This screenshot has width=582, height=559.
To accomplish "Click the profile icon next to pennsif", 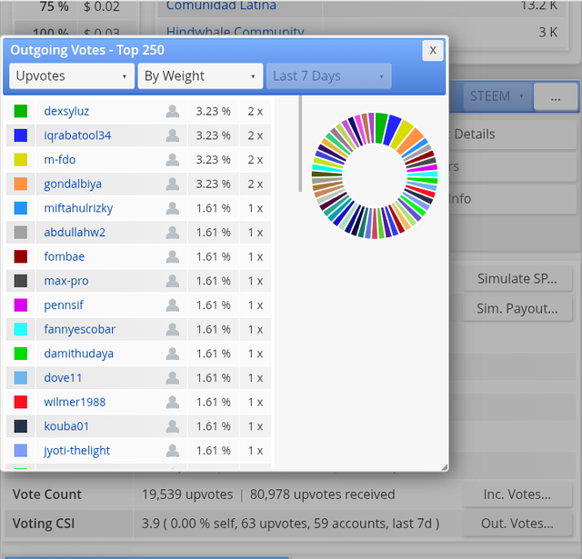I will click(173, 305).
